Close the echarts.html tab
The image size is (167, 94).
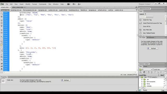tap(10, 7)
